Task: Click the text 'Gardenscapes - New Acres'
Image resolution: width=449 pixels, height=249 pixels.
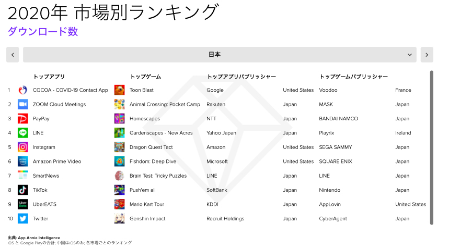Action: click(161, 133)
